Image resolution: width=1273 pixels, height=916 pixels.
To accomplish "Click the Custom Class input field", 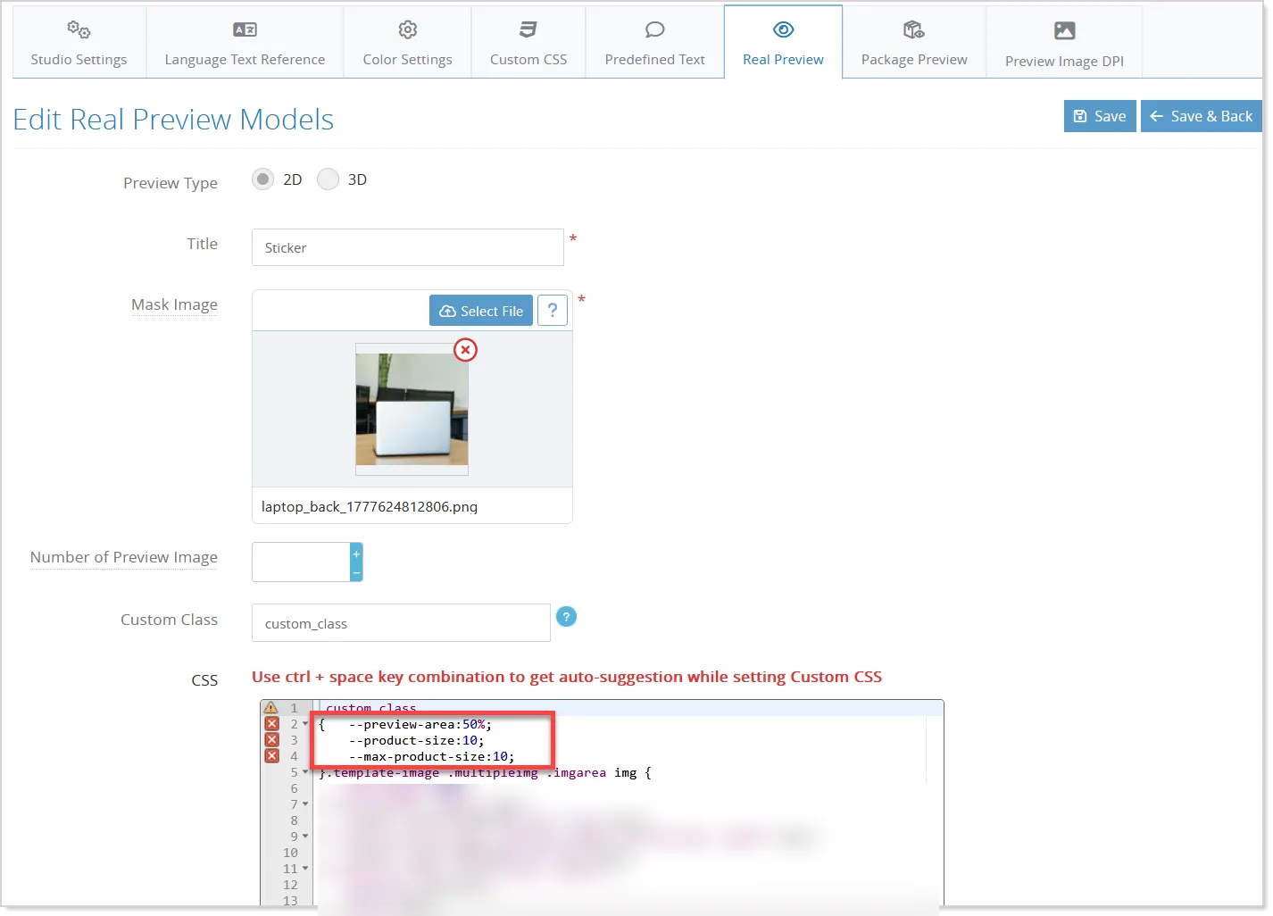I will 401,623.
